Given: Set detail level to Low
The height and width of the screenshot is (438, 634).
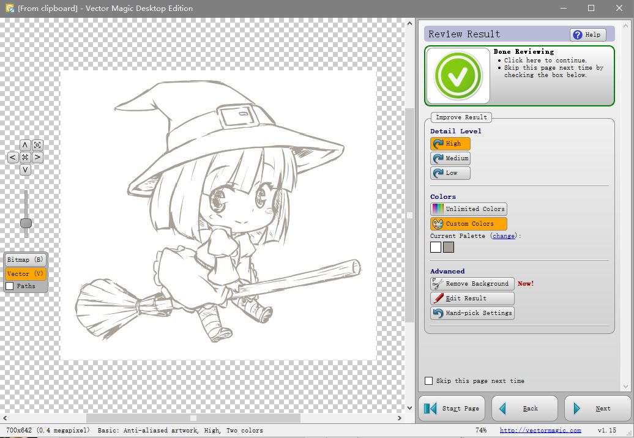Looking at the screenshot, I should pos(450,173).
